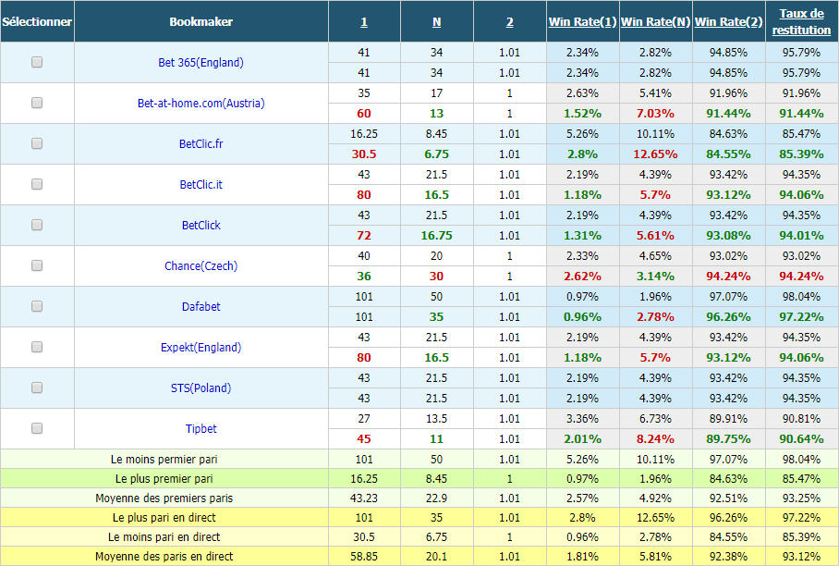Screen dimensions: 839x566
Task: Click the red 45 odds for Tipbet
Action: [364, 439]
